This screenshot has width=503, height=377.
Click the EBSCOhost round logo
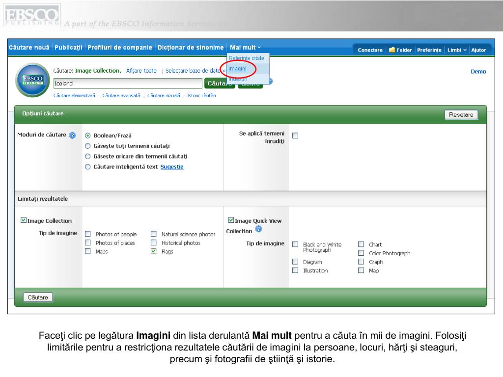[32, 80]
